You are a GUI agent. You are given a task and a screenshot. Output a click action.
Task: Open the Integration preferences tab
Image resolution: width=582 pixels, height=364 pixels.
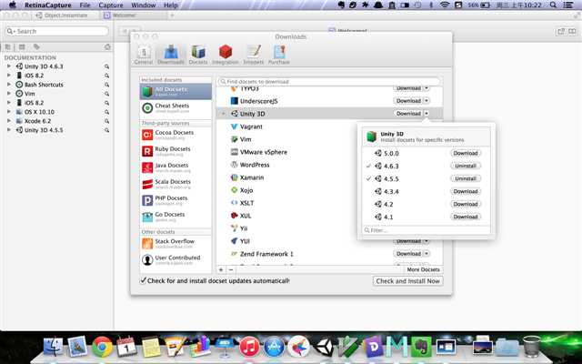[226, 55]
